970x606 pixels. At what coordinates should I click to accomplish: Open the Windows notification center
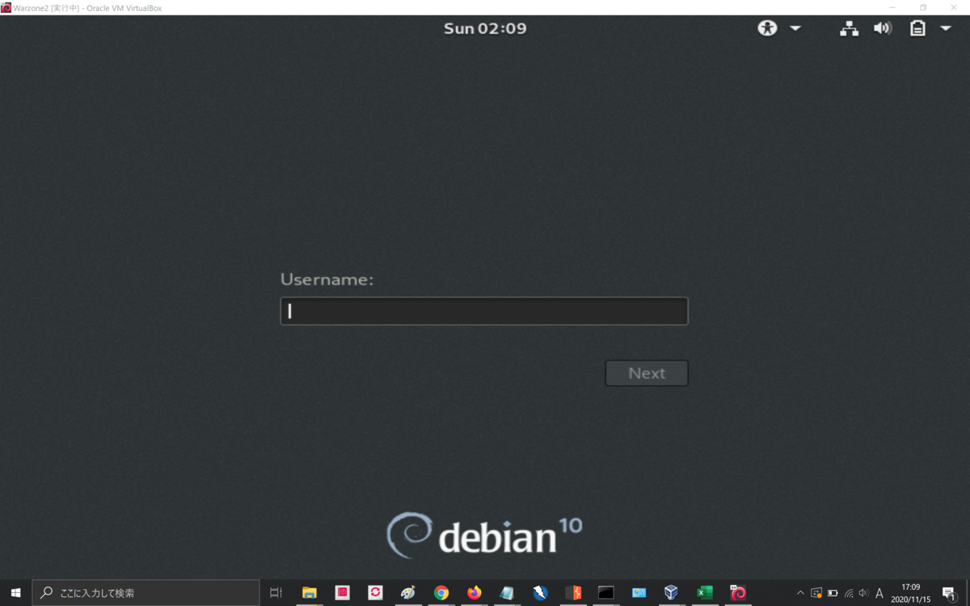pyautogui.click(x=950, y=593)
